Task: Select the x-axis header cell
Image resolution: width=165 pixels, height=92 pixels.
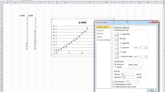Action: click(24, 16)
